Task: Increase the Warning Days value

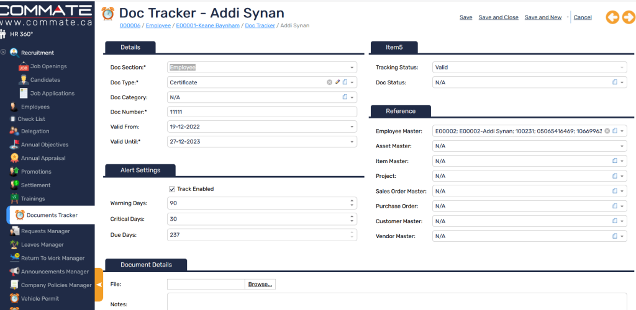Action: pyautogui.click(x=352, y=201)
